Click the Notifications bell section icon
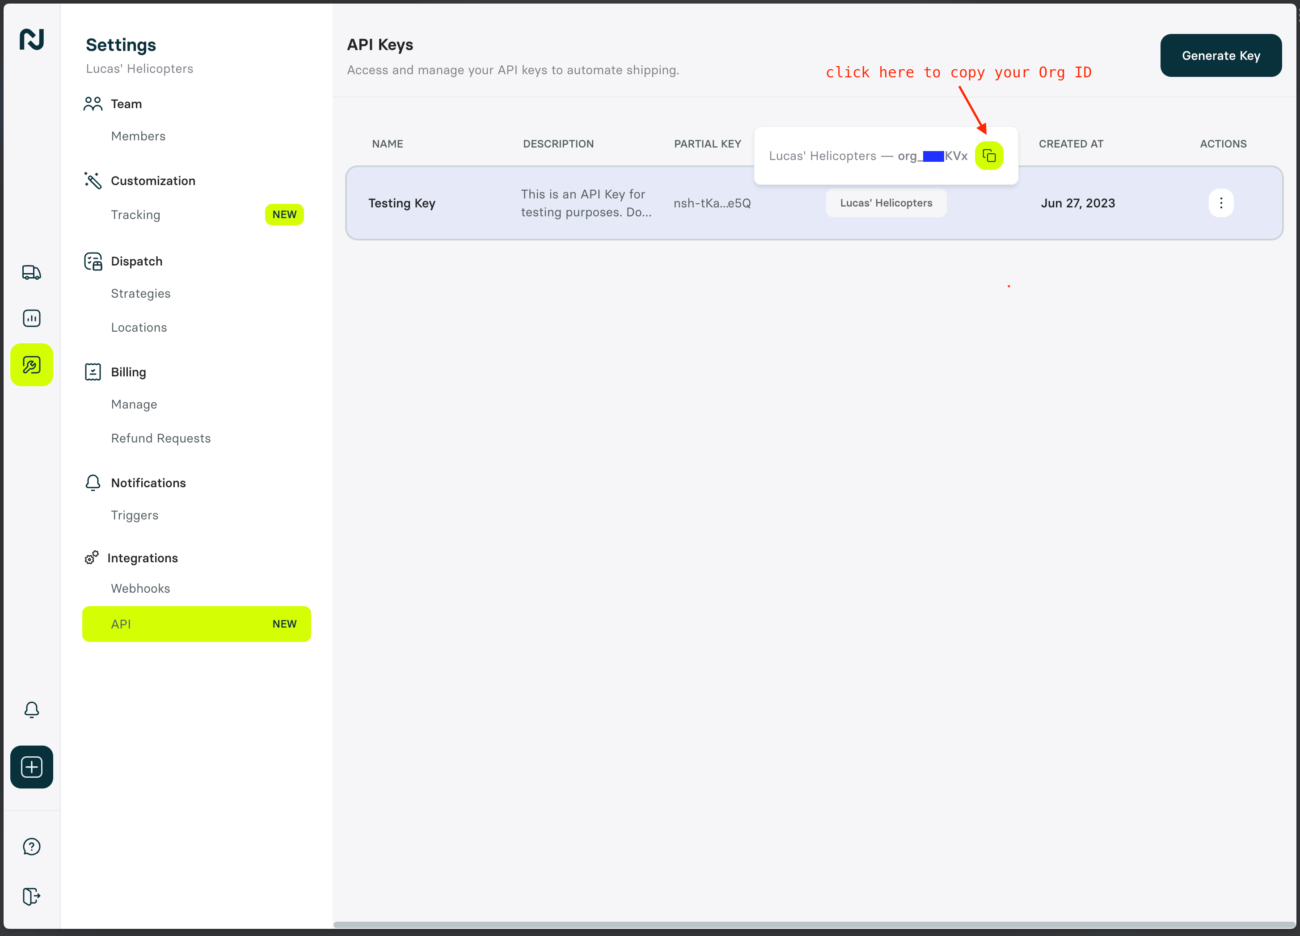This screenshot has height=936, width=1300. [x=93, y=483]
